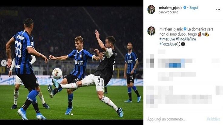Go to previous photo with left arrow
Image resolution: width=223 pixels, height=125 pixels.
[4, 63]
